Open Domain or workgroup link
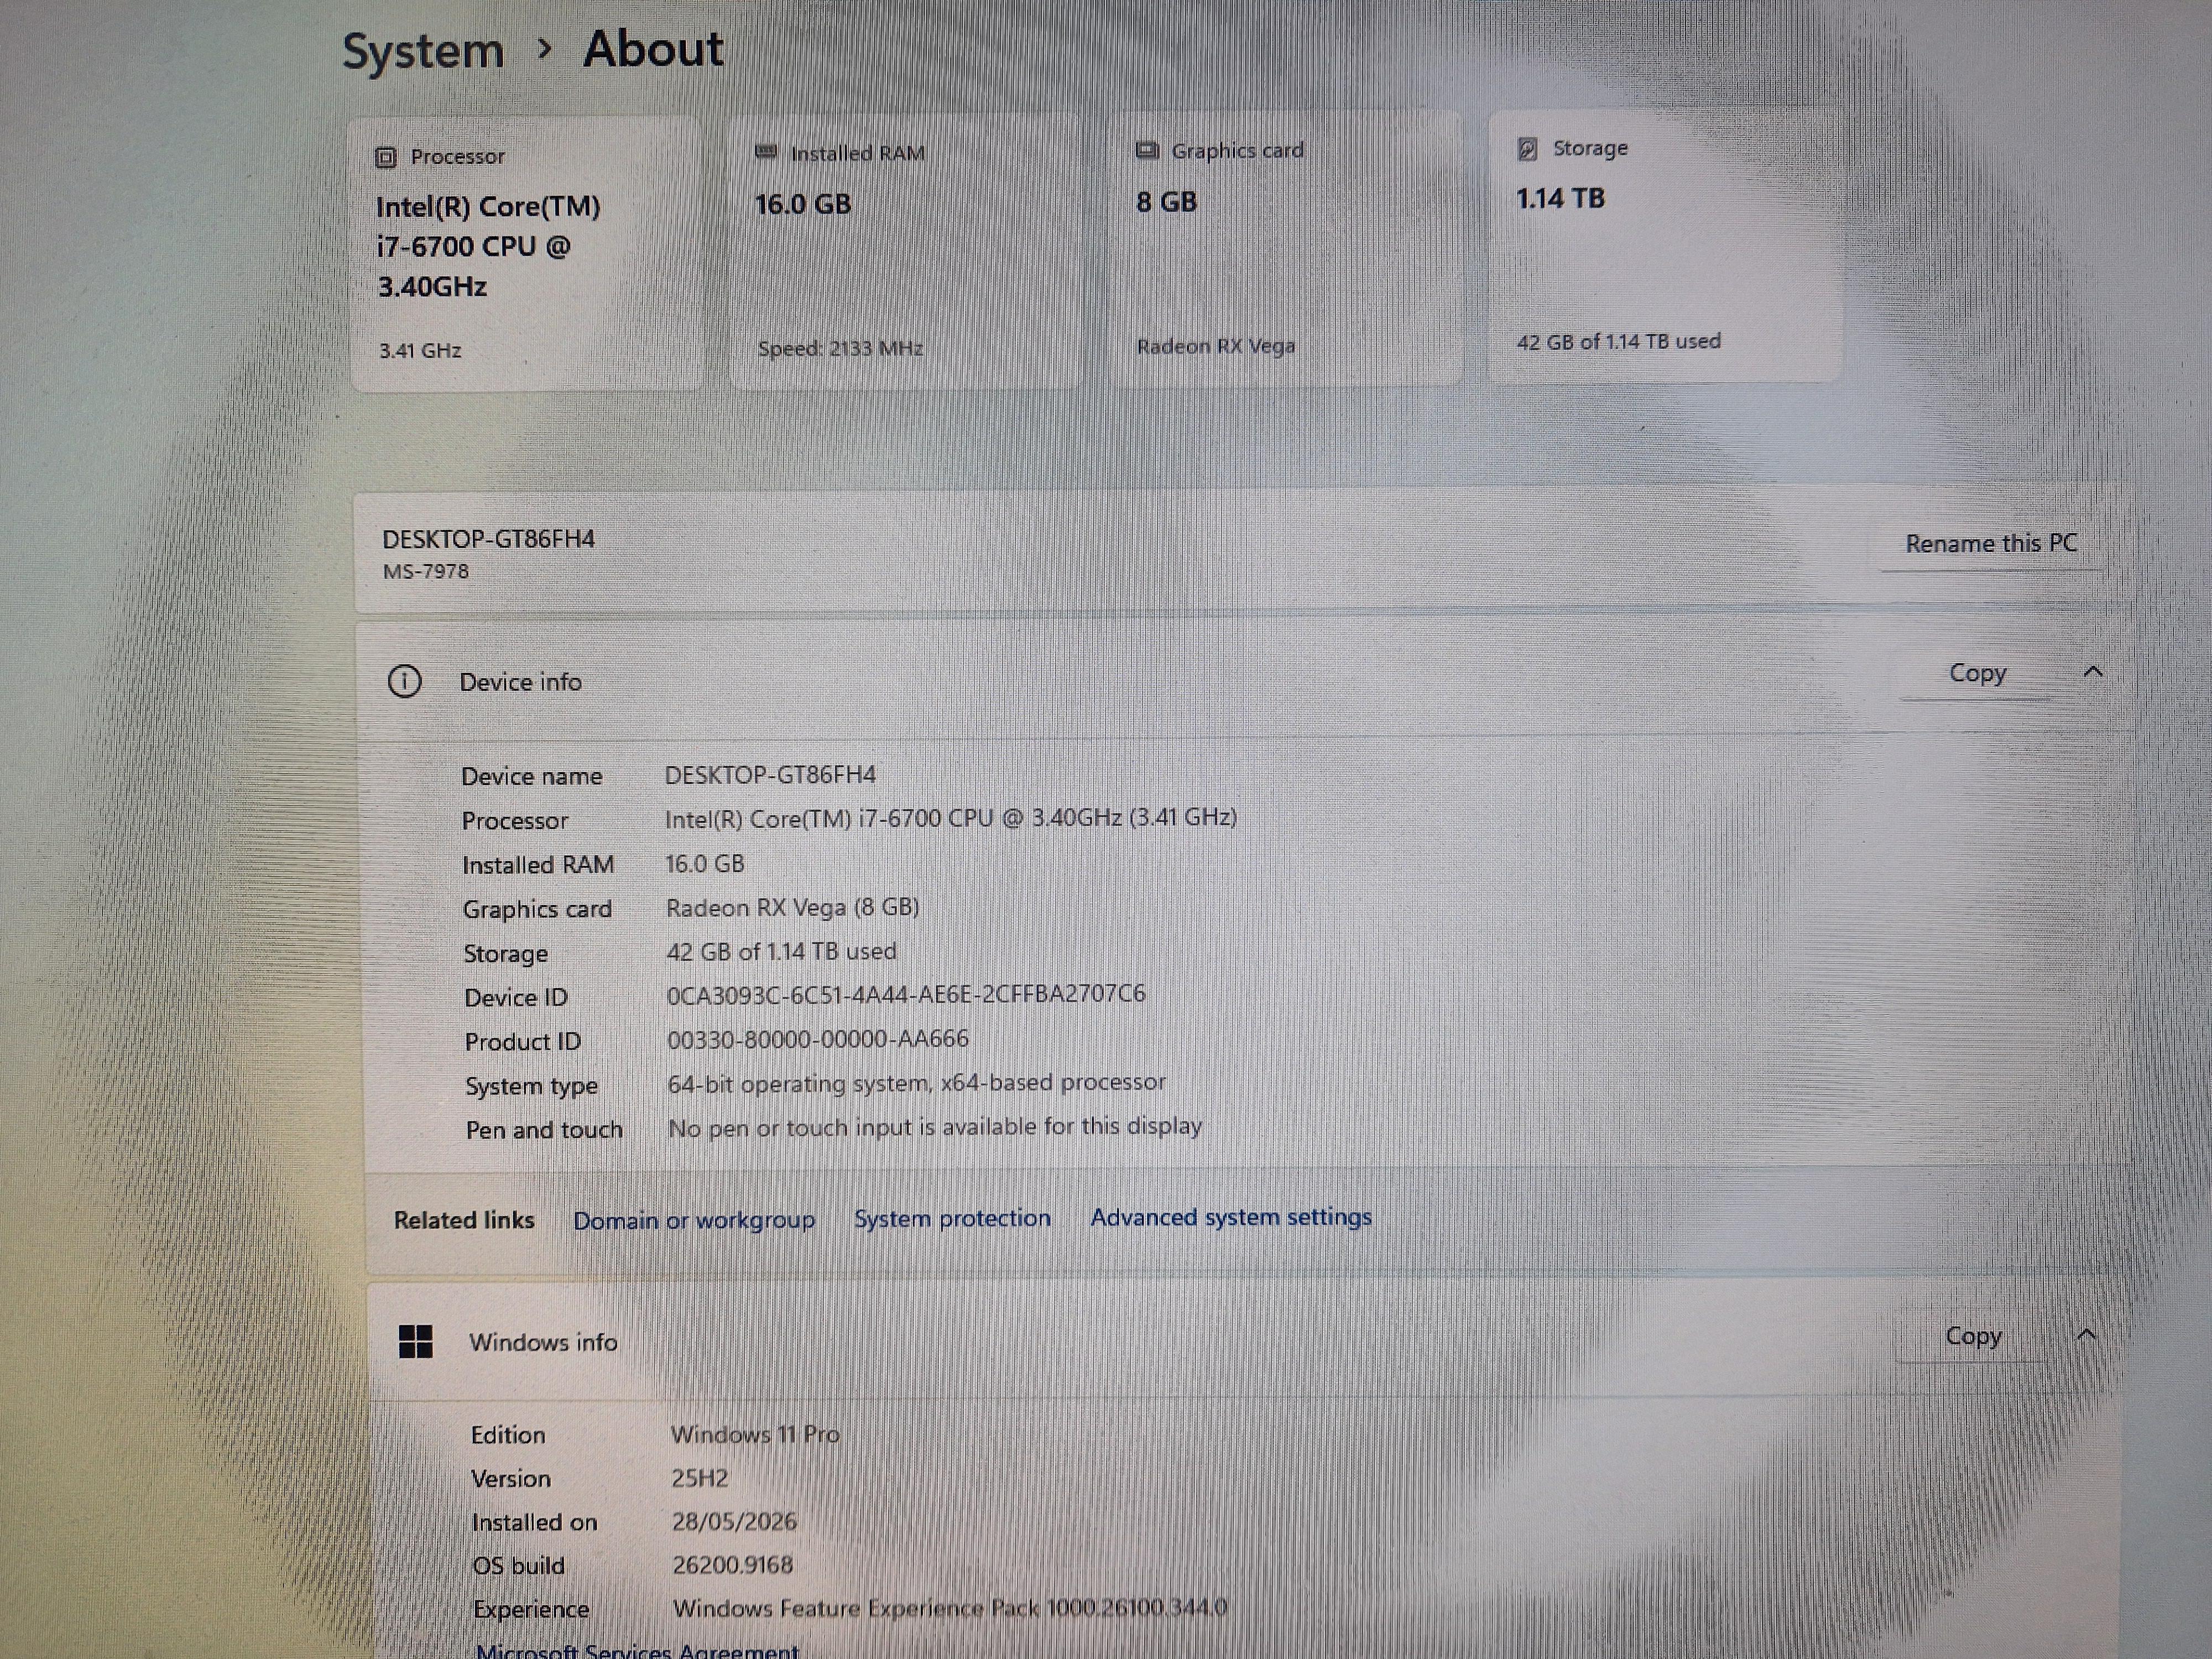Screen dimensions: 2212x1659 coord(694,1220)
